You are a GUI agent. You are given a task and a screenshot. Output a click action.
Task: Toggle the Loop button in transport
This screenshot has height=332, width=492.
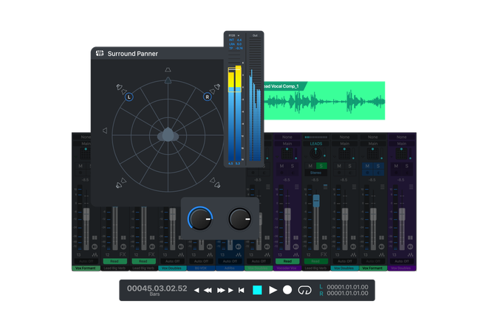[x=304, y=290]
